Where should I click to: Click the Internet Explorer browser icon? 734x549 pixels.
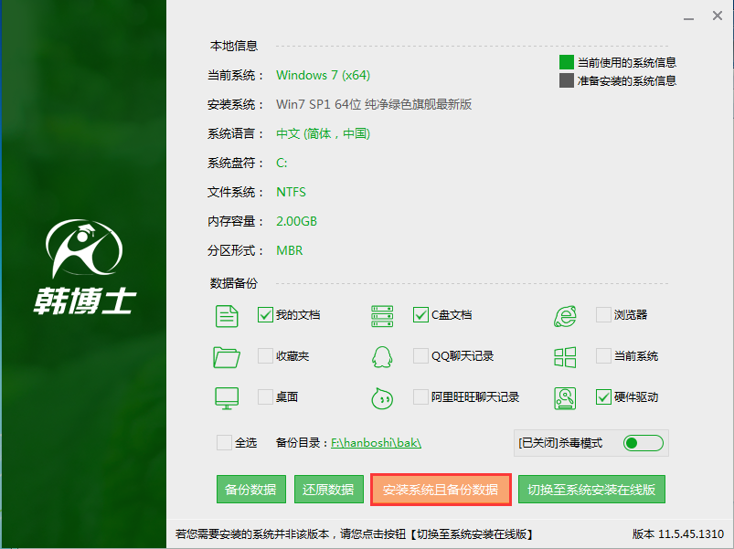pos(564,315)
